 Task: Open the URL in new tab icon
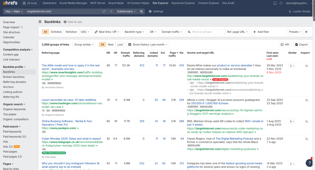(x=104, y=12)
